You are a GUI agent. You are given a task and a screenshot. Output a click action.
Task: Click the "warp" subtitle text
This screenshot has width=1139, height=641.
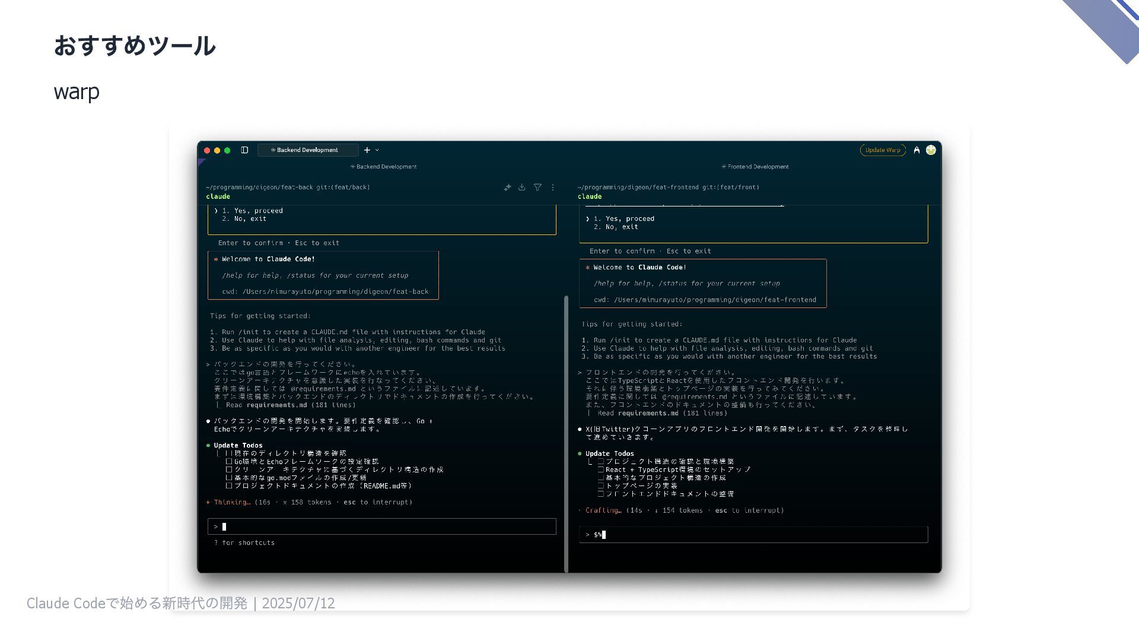77,92
